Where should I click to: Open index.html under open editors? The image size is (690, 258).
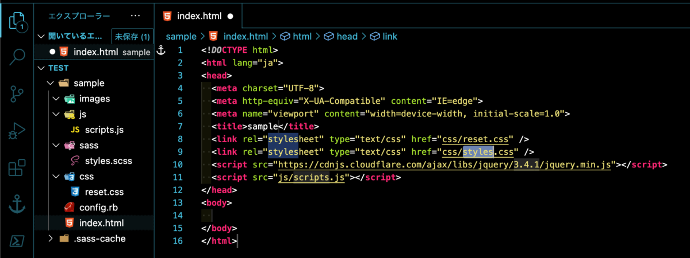pyautogui.click(x=94, y=52)
